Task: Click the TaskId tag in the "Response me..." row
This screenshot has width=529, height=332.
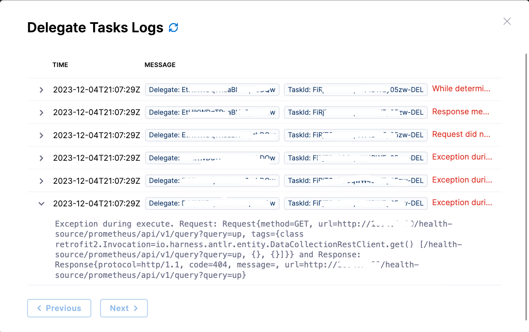Action: tap(355, 112)
